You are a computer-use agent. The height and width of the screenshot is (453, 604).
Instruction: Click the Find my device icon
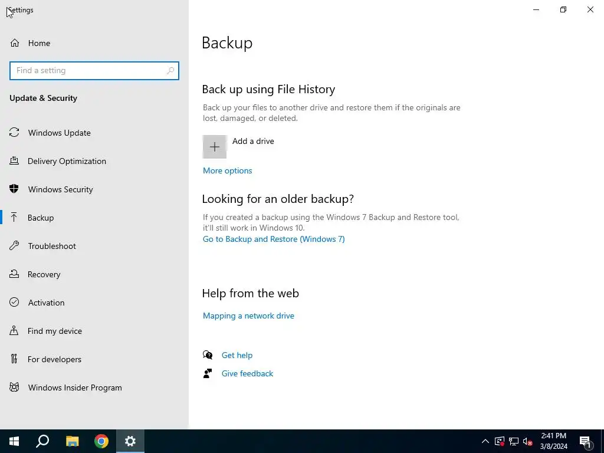14,331
